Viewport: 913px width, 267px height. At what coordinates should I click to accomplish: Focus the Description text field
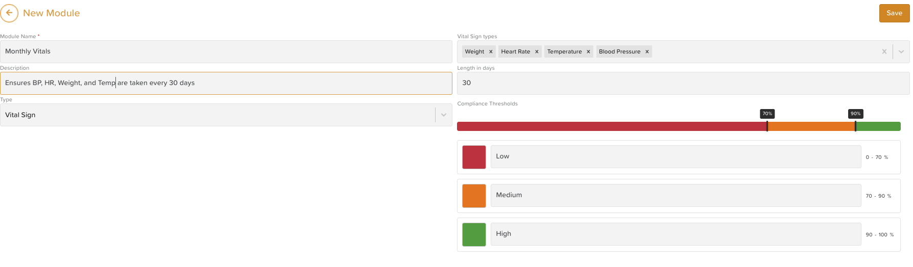(226, 83)
